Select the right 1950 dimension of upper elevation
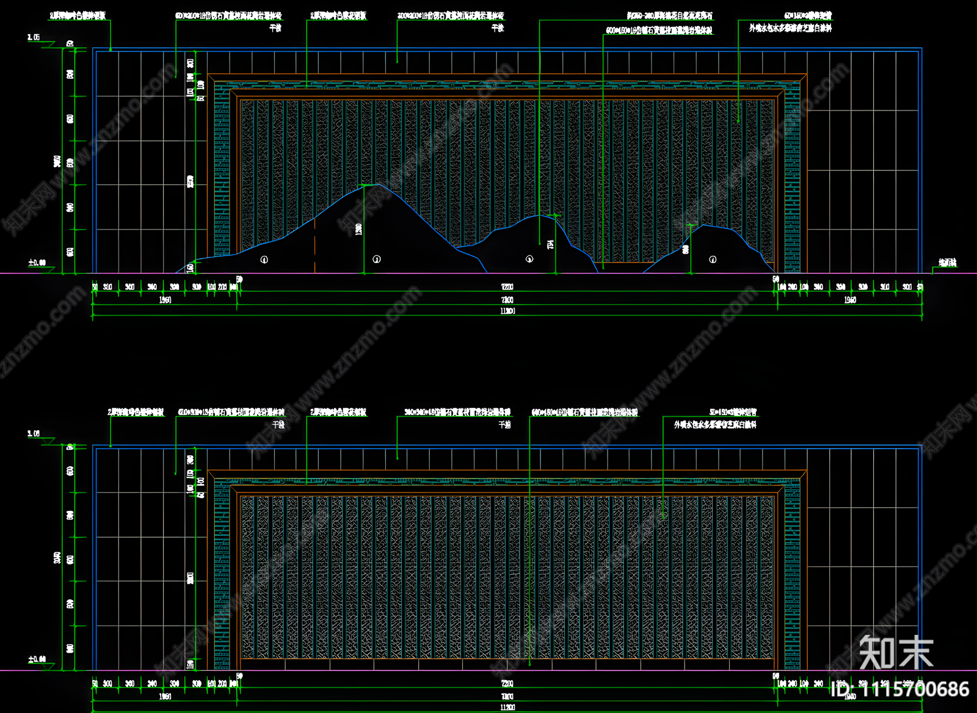 [x=850, y=300]
